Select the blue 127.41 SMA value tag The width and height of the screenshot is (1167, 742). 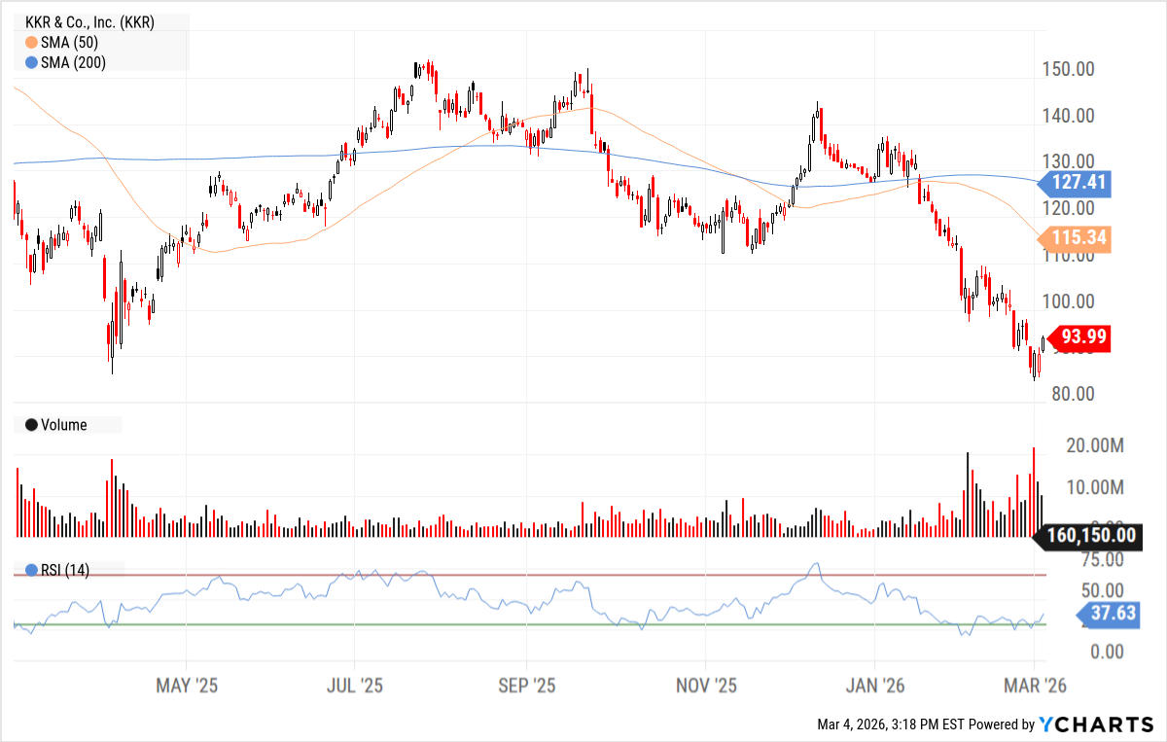coord(1083,183)
